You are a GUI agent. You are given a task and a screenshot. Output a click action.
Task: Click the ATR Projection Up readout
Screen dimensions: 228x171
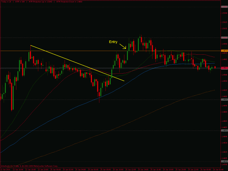coord(40,2)
